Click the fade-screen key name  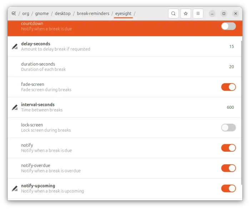tap(32, 84)
